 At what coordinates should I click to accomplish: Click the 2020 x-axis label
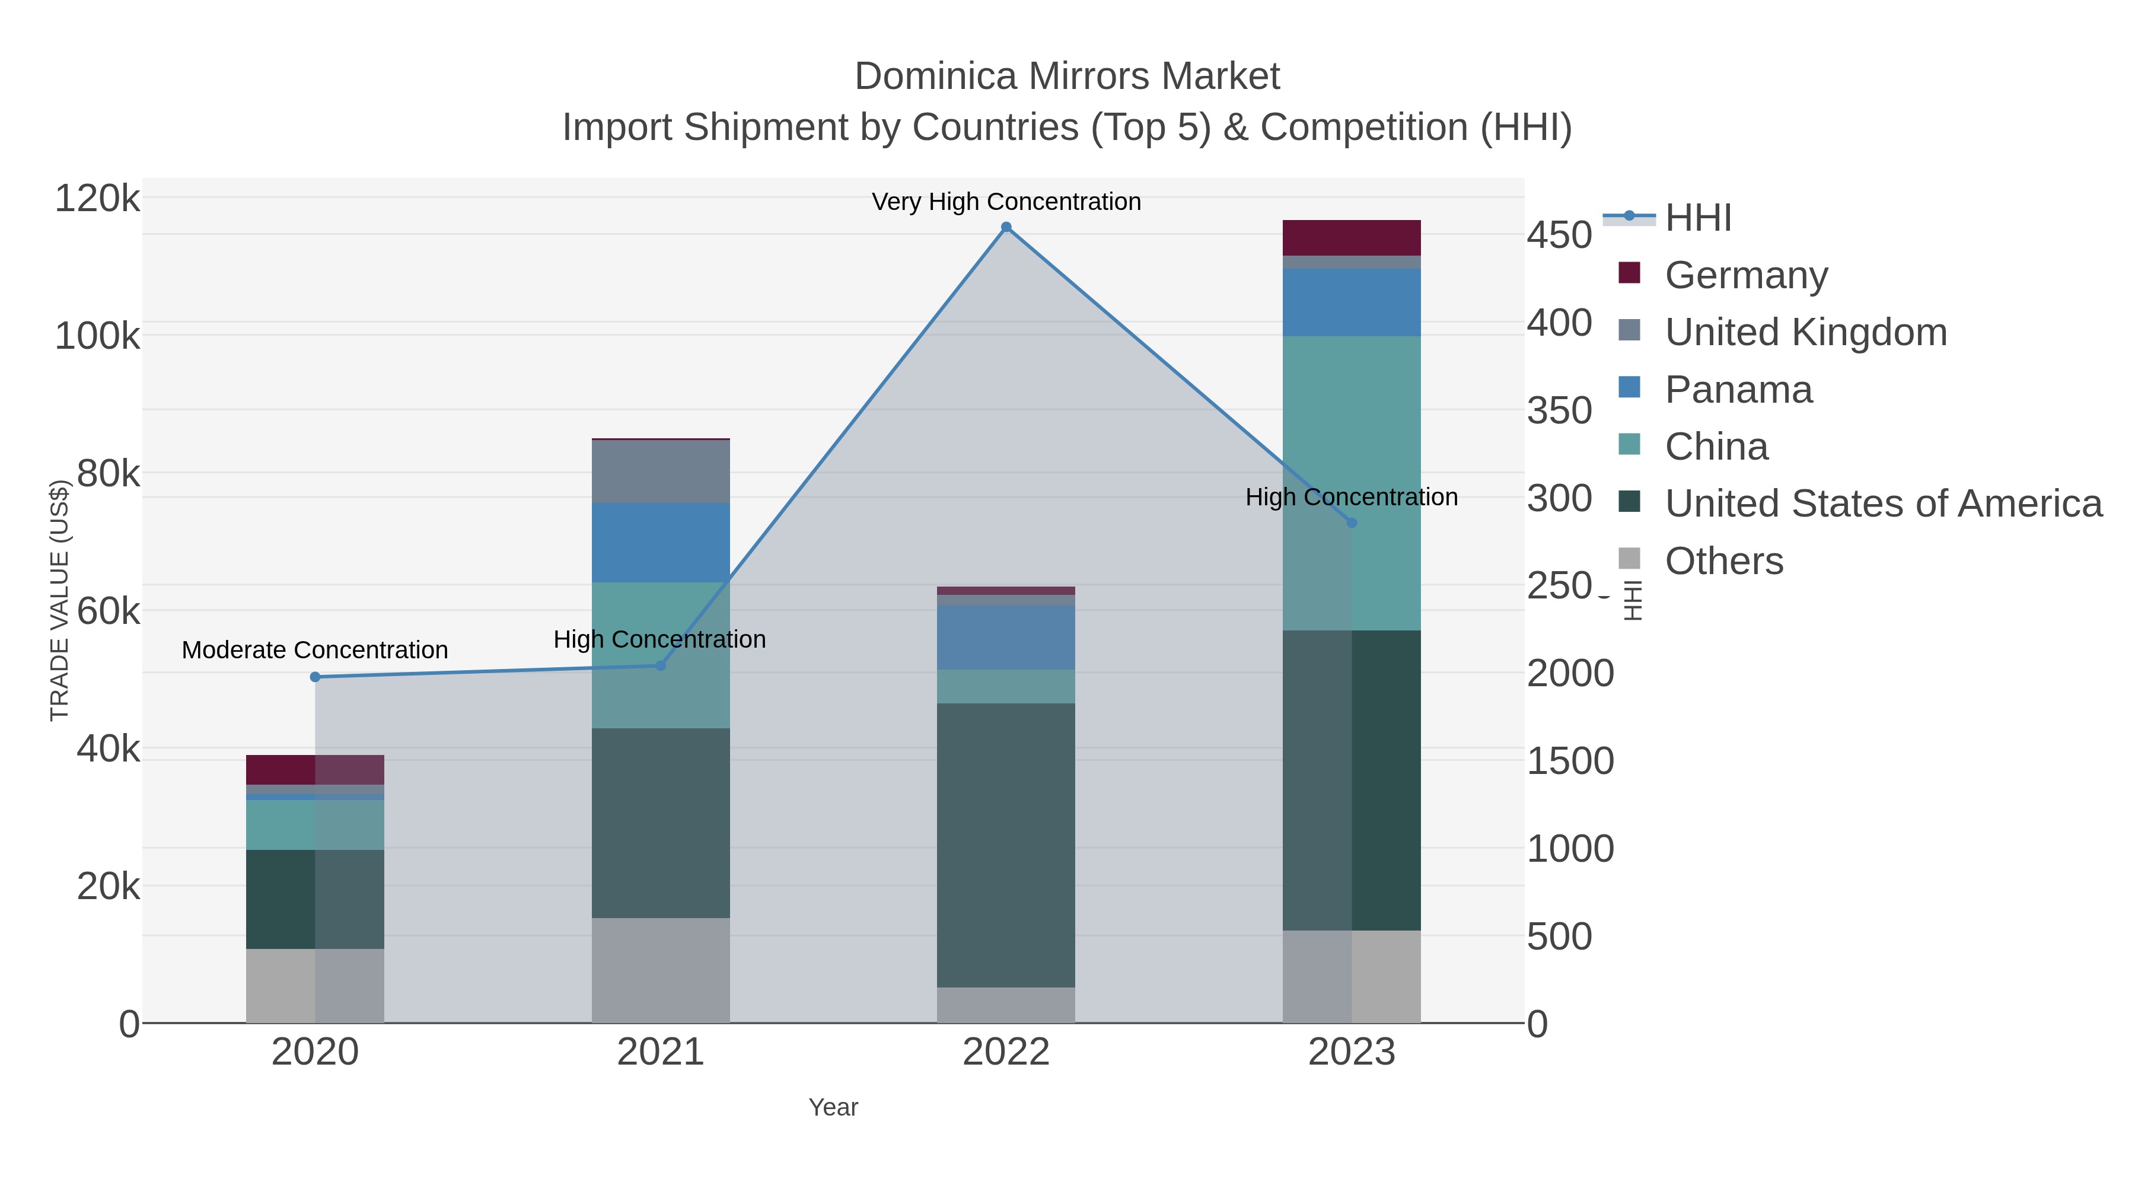point(315,1052)
